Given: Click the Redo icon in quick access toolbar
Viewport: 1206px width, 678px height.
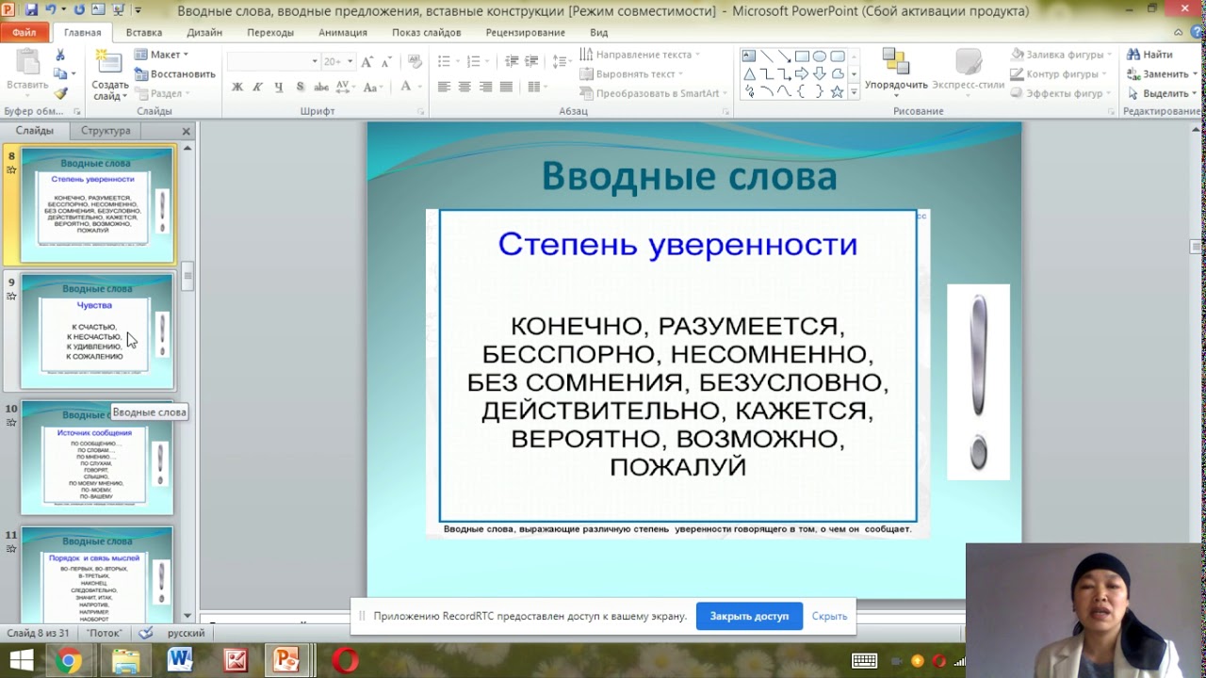Looking at the screenshot, I should pyautogui.click(x=78, y=9).
